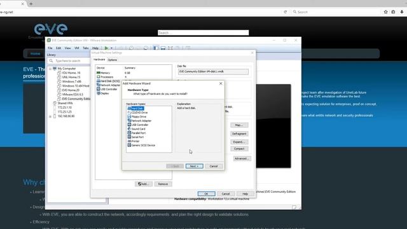Select the Display device row
Screen dimensions: 407x229
click(103, 94)
